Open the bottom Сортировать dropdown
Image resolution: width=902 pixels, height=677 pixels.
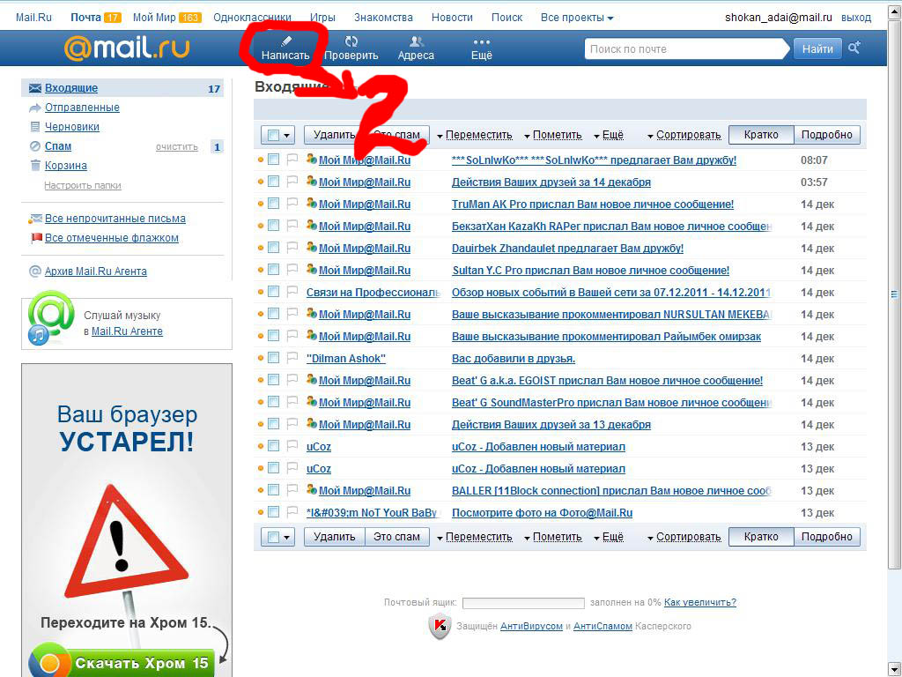point(684,537)
